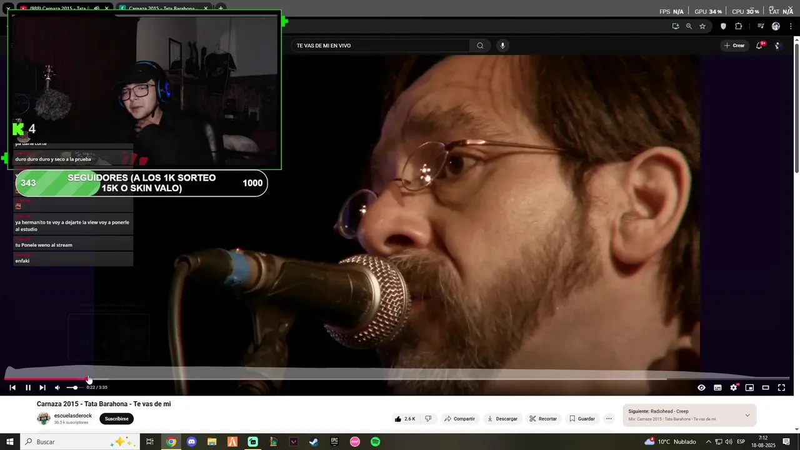Open the 10°C Nublado weather widget
The width and height of the screenshot is (800, 450).
tap(670, 442)
